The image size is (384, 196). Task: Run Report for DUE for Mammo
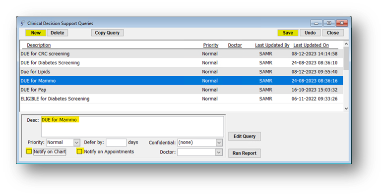coord(245,153)
